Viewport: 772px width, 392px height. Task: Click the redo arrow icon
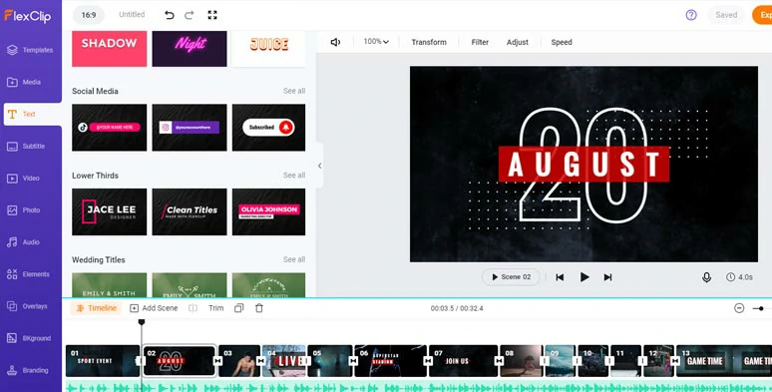click(190, 15)
